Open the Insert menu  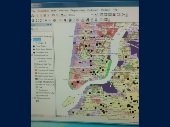[x=54, y=11]
